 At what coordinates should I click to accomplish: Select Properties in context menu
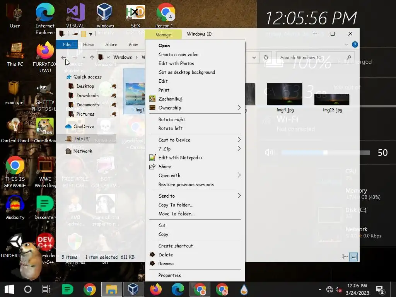169,275
